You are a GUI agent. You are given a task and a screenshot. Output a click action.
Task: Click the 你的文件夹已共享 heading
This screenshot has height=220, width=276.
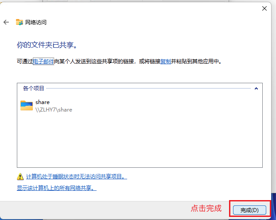coord(50,46)
